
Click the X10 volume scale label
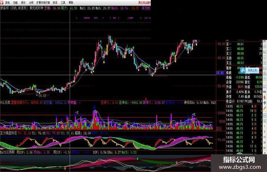[219, 129]
